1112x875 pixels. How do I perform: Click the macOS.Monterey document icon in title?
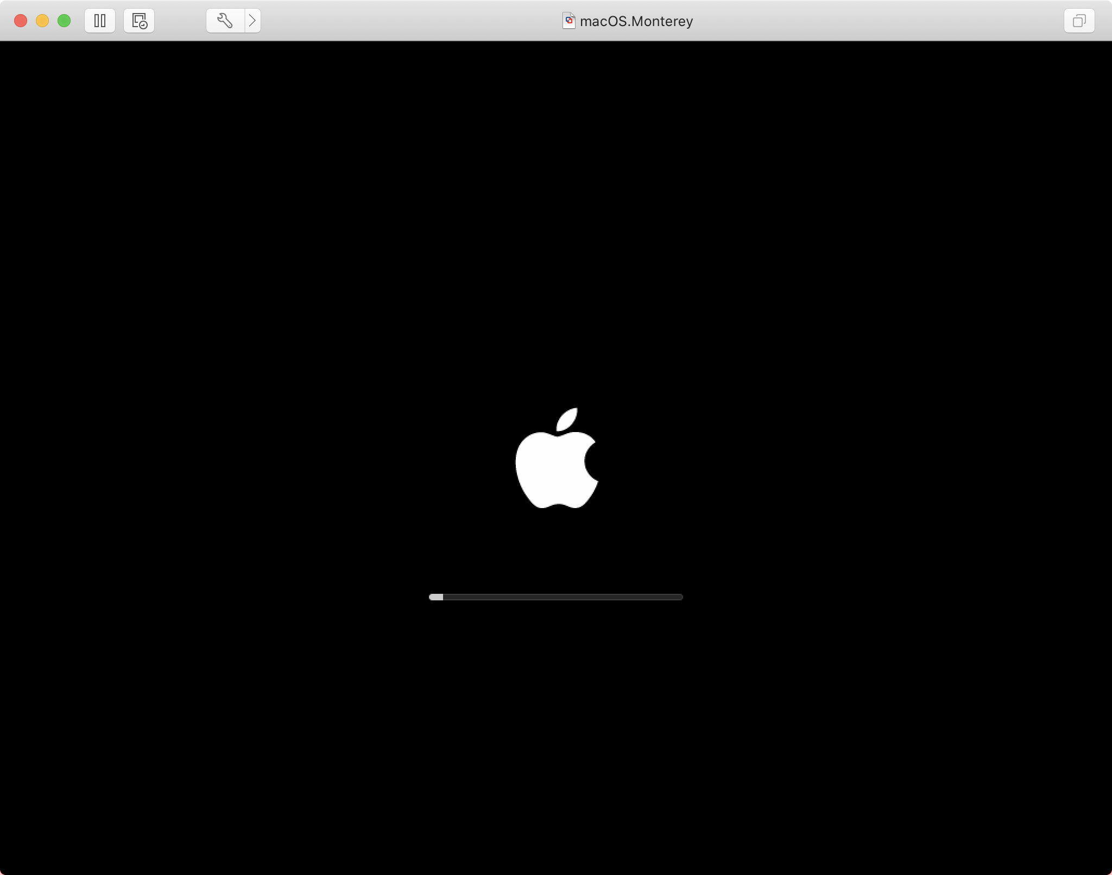pos(568,21)
